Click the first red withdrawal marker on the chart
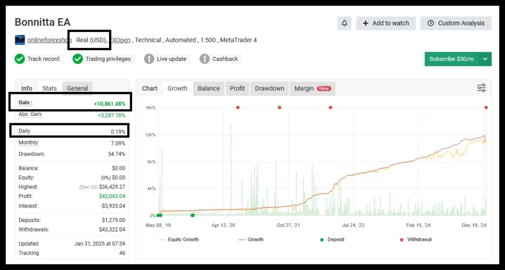 pyautogui.click(x=238, y=108)
